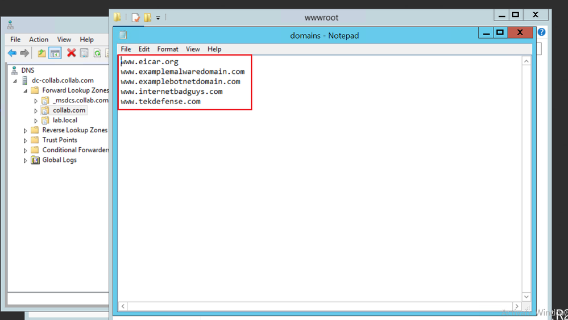
Task: Select the lab.local tree item
Action: 65,120
